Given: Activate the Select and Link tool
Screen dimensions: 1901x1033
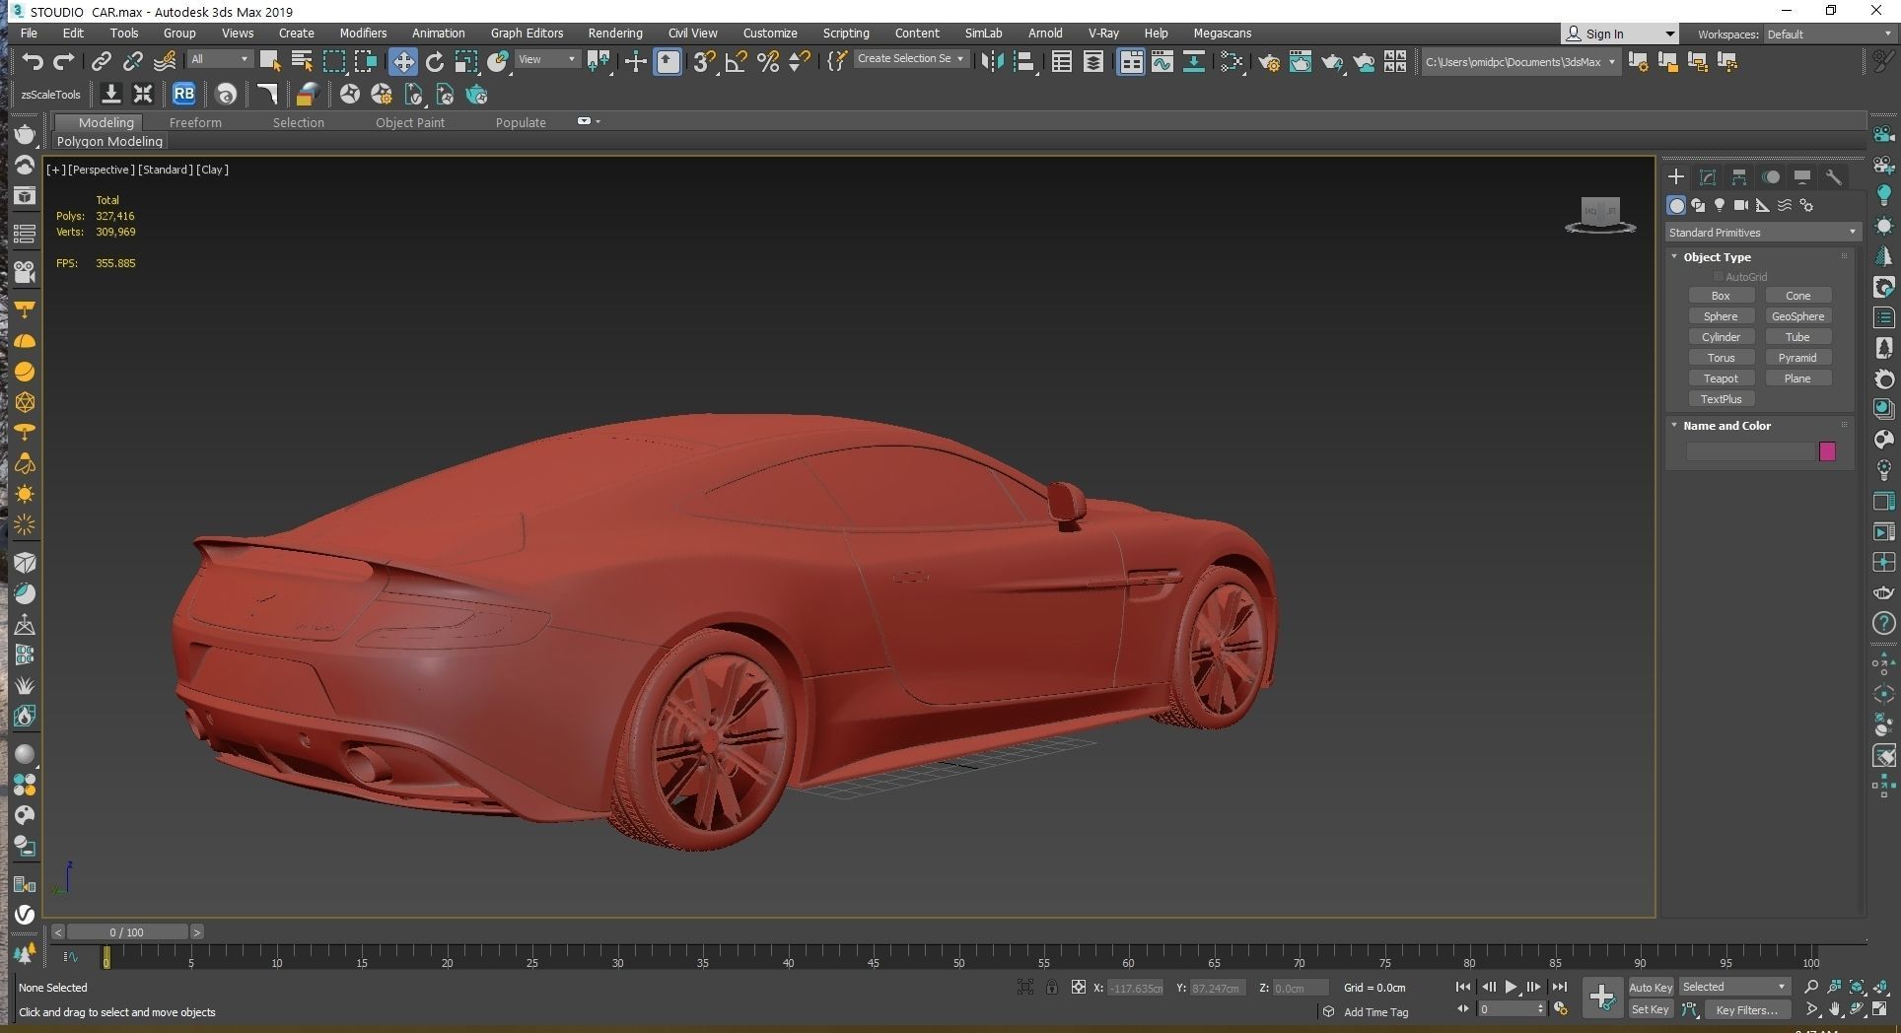Looking at the screenshot, I should click(x=101, y=61).
